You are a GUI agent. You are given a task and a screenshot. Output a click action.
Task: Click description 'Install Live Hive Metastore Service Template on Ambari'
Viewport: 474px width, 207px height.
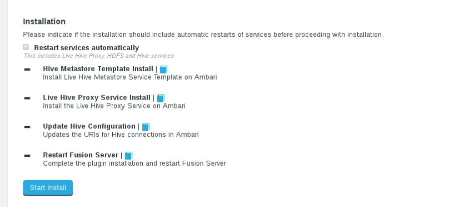(130, 77)
